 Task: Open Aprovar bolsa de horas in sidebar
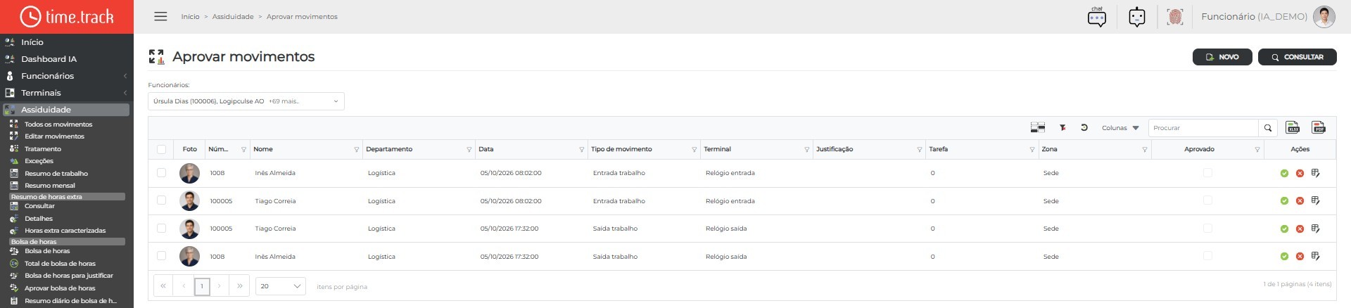click(x=60, y=288)
